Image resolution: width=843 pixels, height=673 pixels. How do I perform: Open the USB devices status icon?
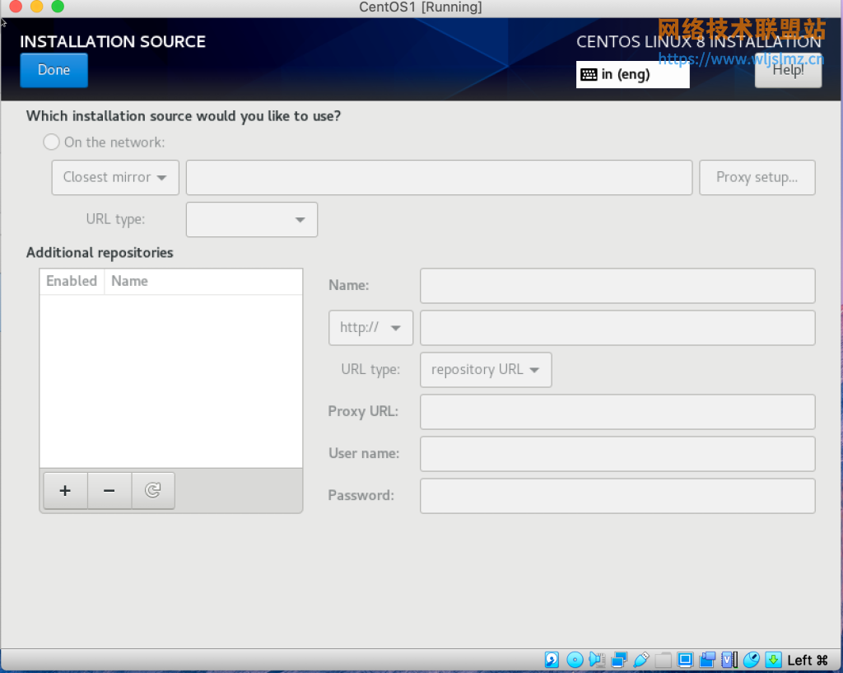click(x=641, y=659)
